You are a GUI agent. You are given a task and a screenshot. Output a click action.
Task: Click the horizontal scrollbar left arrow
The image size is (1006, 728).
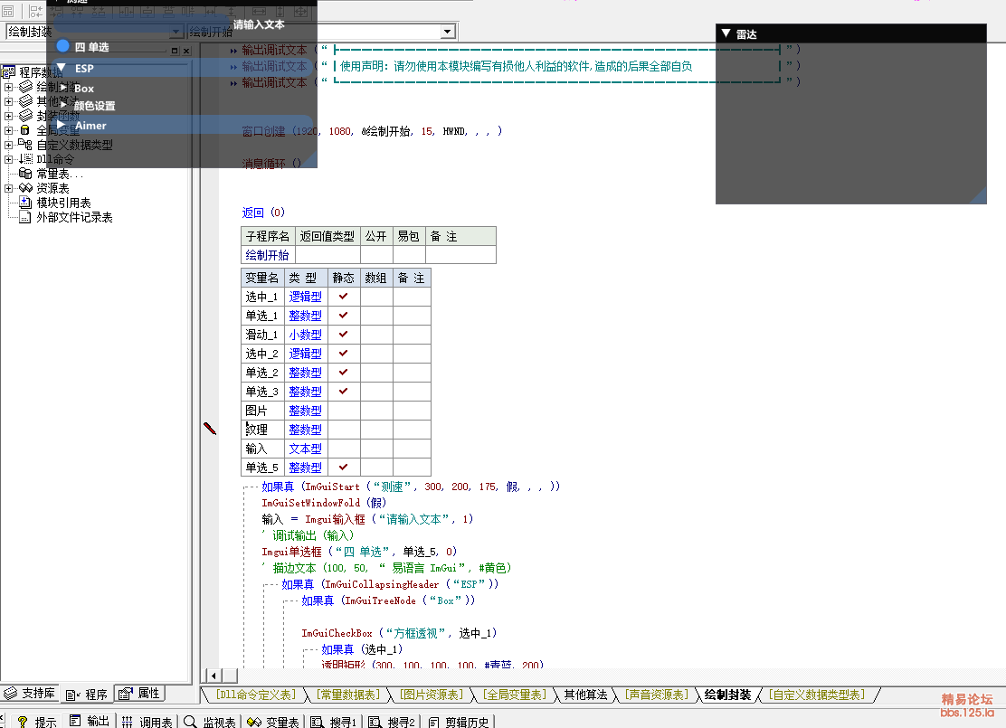coord(213,676)
